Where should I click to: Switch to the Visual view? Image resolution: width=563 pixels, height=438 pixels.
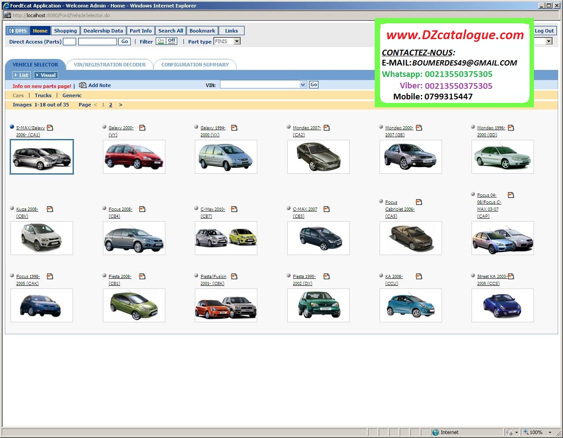pos(46,75)
